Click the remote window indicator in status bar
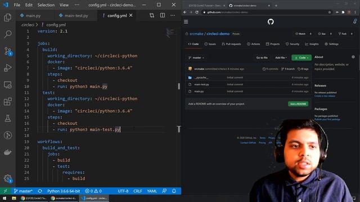 5,191
